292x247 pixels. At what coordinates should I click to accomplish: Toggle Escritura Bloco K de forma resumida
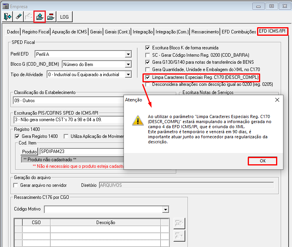(148, 48)
